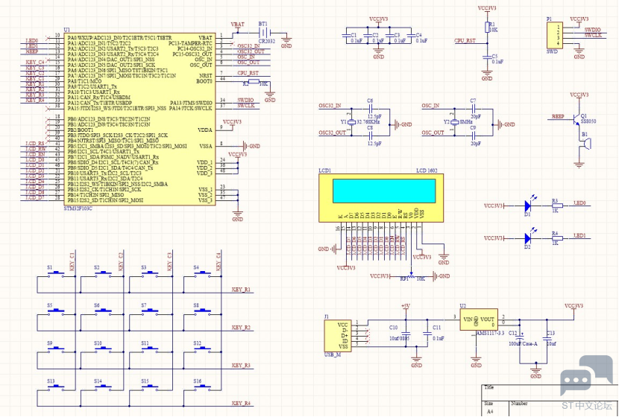
Task: Select the KEY_R4 label on keypad row
Action: click(x=241, y=404)
